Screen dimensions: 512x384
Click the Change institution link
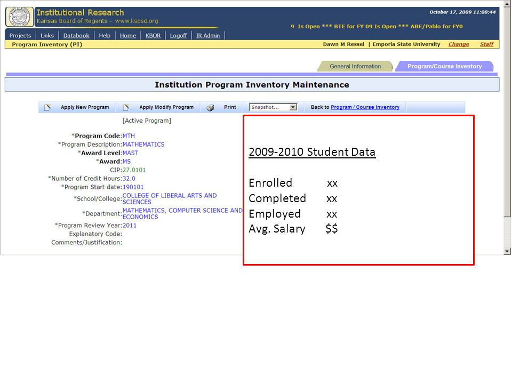click(x=459, y=44)
